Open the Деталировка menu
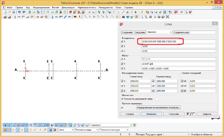 tap(68, 8)
